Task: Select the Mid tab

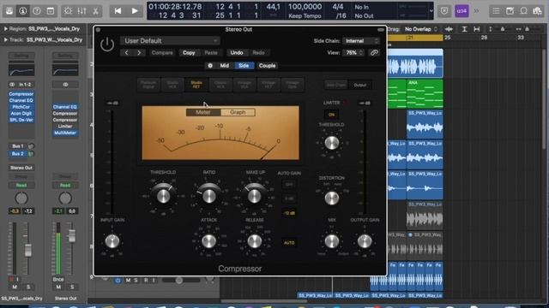Action: [225, 66]
